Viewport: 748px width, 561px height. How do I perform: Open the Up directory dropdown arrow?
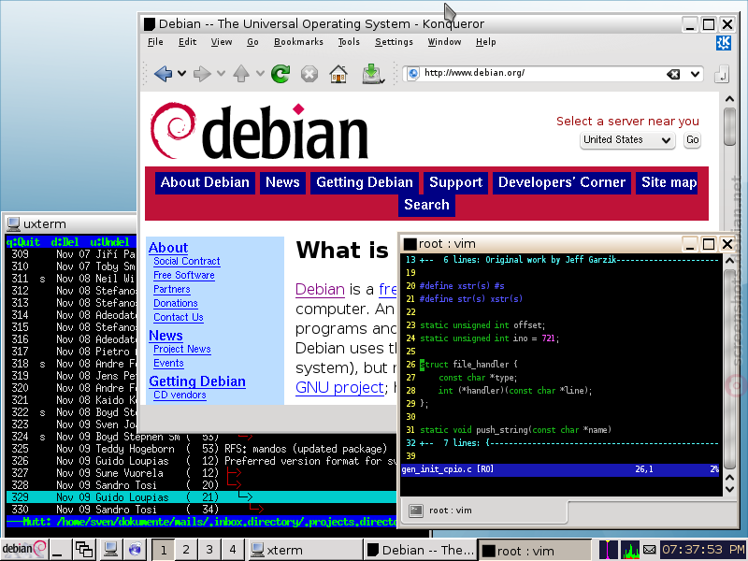tap(260, 74)
